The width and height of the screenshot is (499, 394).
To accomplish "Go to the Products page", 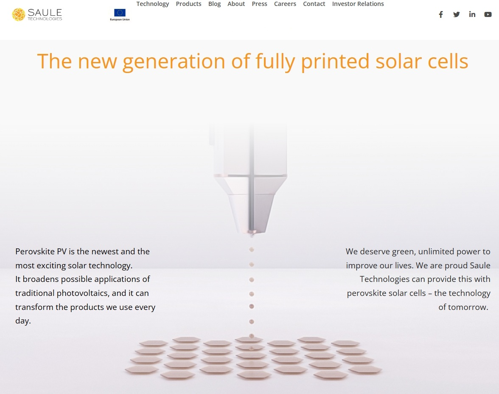I will coord(188,4).
